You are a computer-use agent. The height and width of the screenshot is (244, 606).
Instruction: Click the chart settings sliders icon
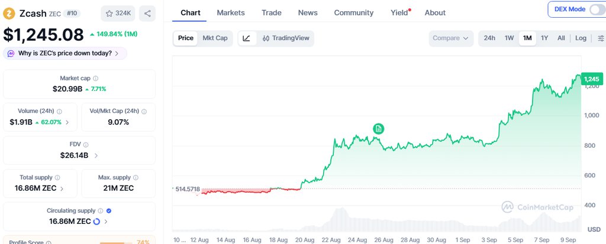pyautogui.click(x=600, y=38)
